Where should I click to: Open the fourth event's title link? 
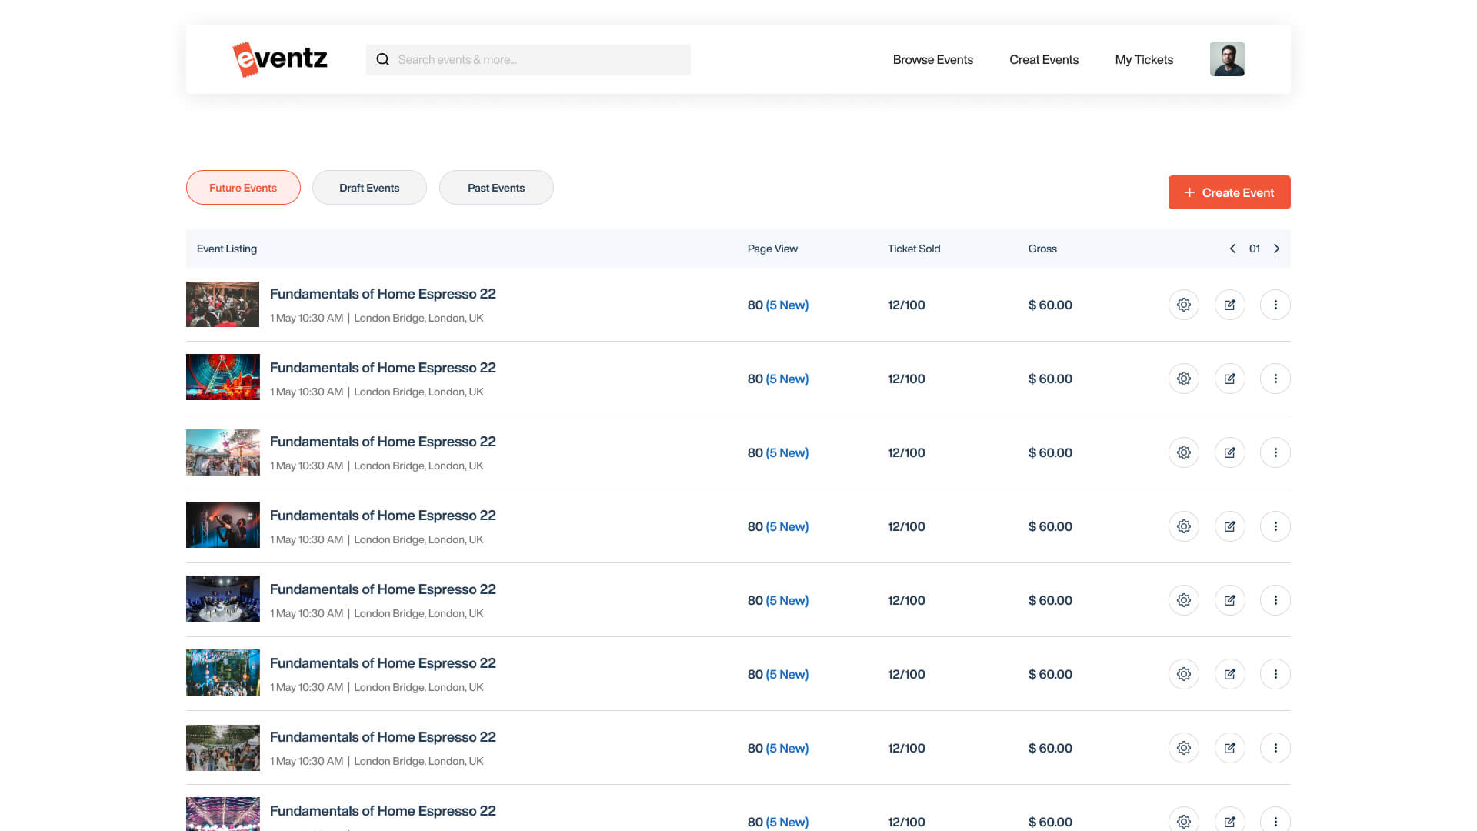pos(382,516)
